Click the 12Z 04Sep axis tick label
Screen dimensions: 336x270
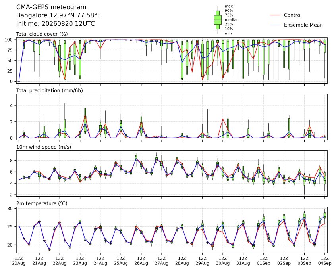click(325, 261)
